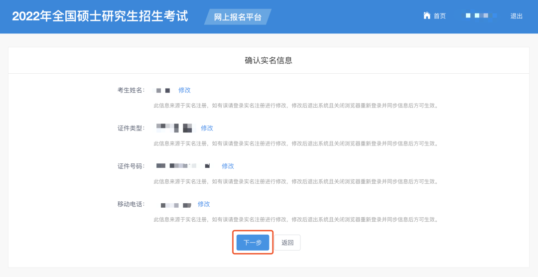Click the hint text under 考生姓名

pos(296,106)
